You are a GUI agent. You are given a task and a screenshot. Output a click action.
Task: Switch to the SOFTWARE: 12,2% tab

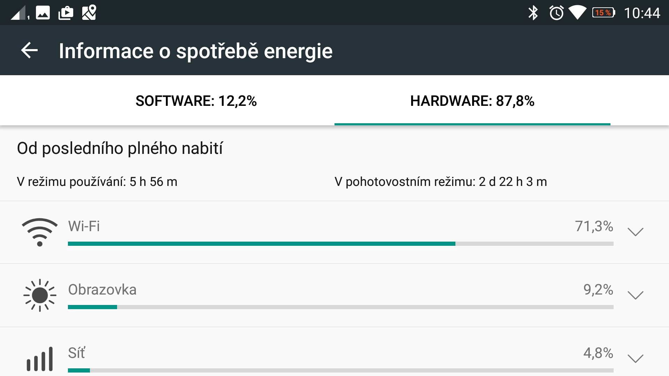coord(196,101)
